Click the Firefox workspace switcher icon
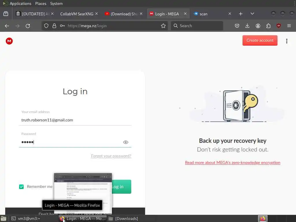This screenshot has height=222, width=296. [x=263, y=219]
